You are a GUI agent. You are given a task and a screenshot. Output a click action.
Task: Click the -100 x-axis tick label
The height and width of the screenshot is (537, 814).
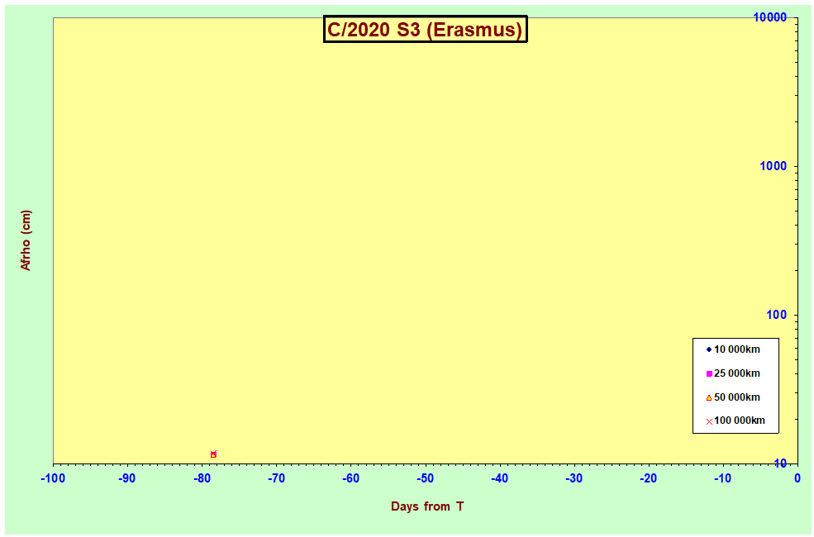tap(53, 478)
